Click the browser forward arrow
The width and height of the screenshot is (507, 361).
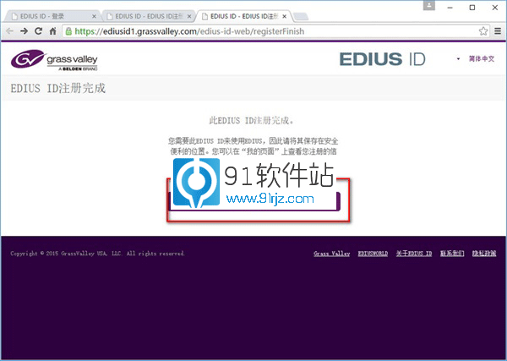[25, 31]
